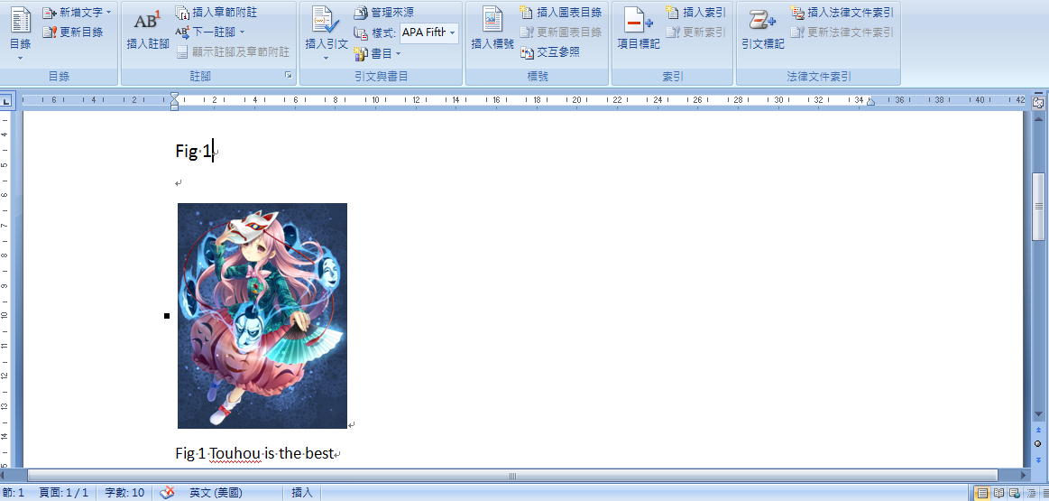Click 顯示註腳及章節附註 show notes

[232, 51]
